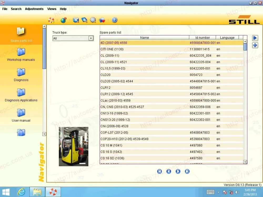Open the Diagnosis section icon
Viewport: 263px width, 197px height.
(21, 72)
